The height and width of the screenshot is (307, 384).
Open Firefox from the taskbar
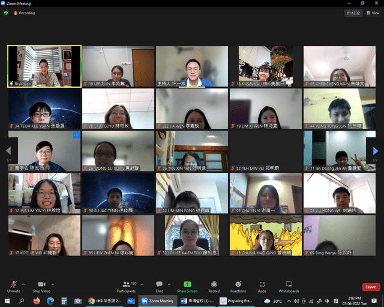point(37,301)
